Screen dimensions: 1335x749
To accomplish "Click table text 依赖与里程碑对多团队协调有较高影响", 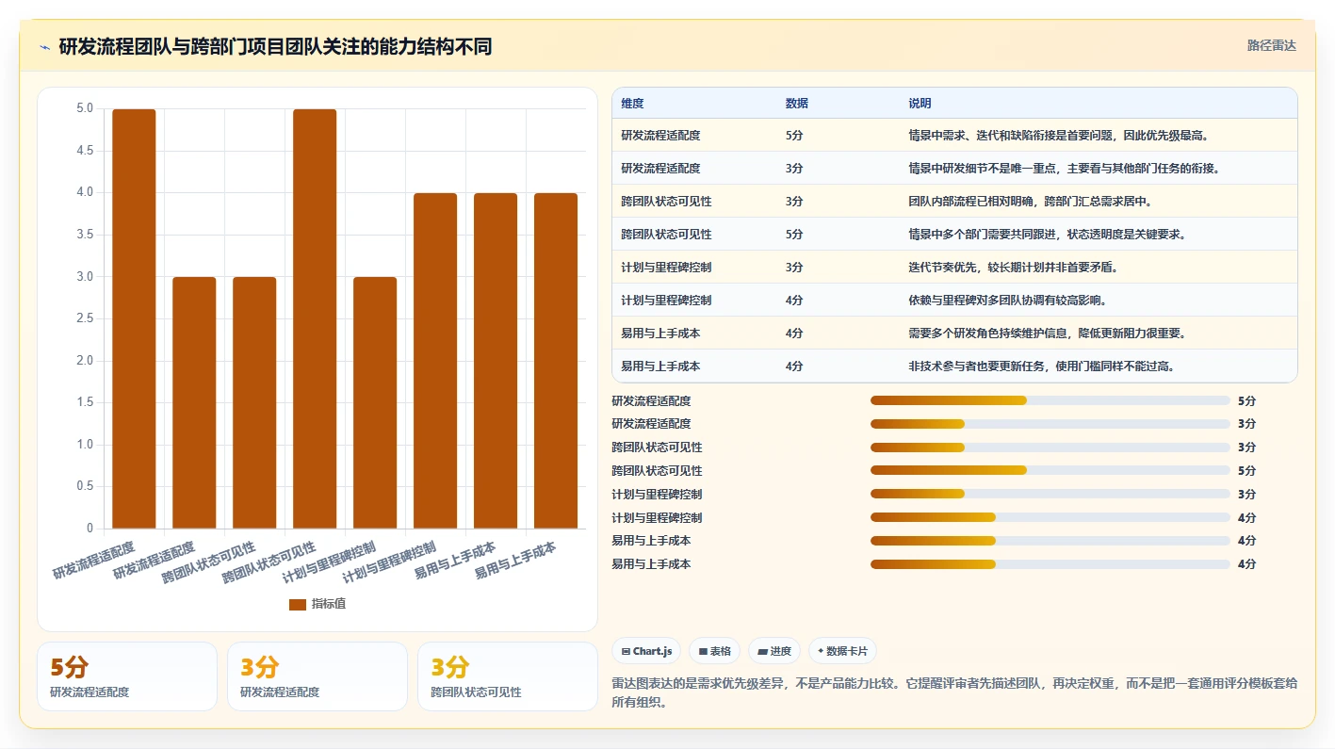I will tap(1008, 301).
